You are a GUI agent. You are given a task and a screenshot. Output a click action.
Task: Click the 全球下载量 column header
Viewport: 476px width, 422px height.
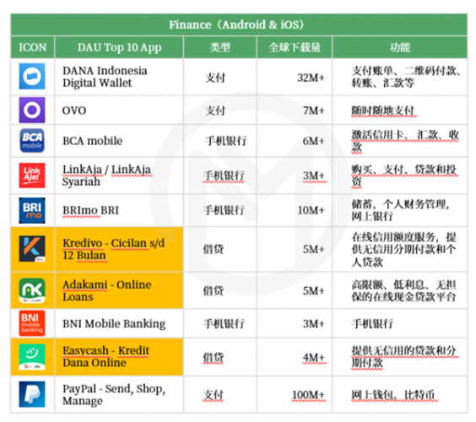295,47
